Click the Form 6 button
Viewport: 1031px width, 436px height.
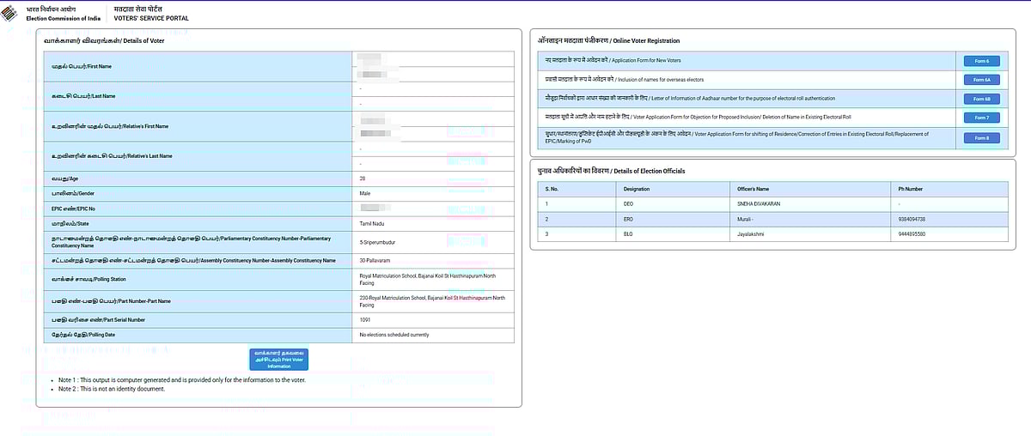pos(981,61)
